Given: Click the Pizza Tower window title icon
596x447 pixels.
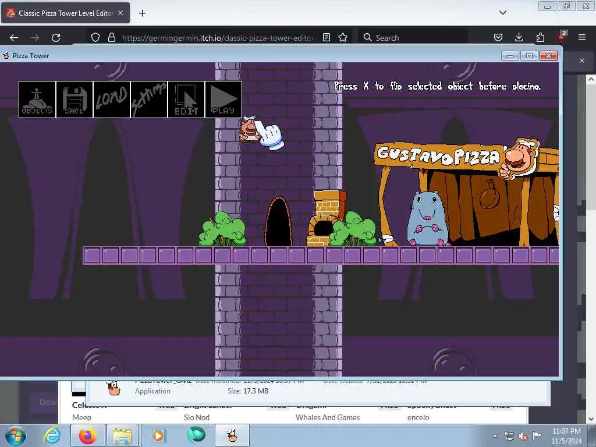Looking at the screenshot, I should (x=6, y=56).
